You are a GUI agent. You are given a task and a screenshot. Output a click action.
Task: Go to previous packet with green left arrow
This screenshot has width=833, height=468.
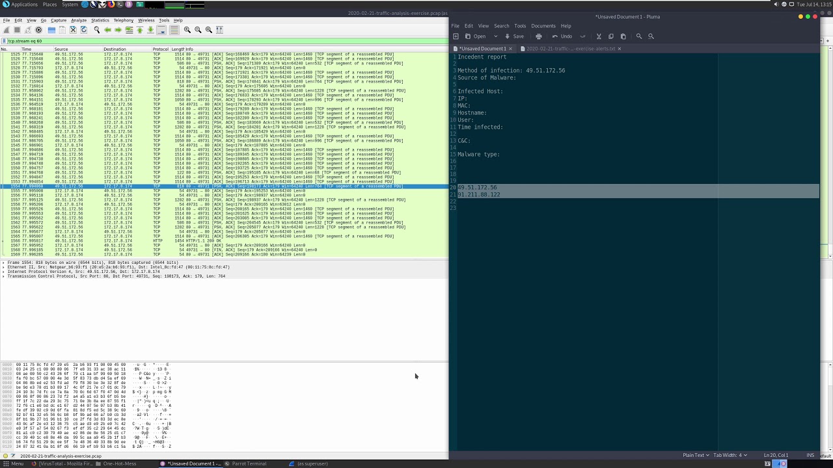(x=107, y=30)
